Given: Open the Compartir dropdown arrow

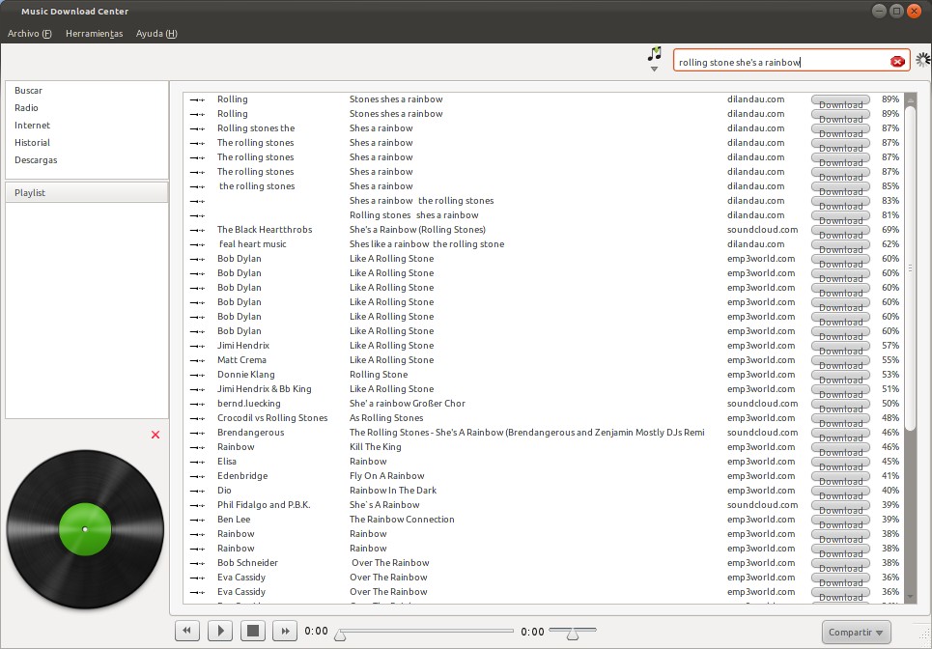Looking at the screenshot, I should [x=878, y=632].
